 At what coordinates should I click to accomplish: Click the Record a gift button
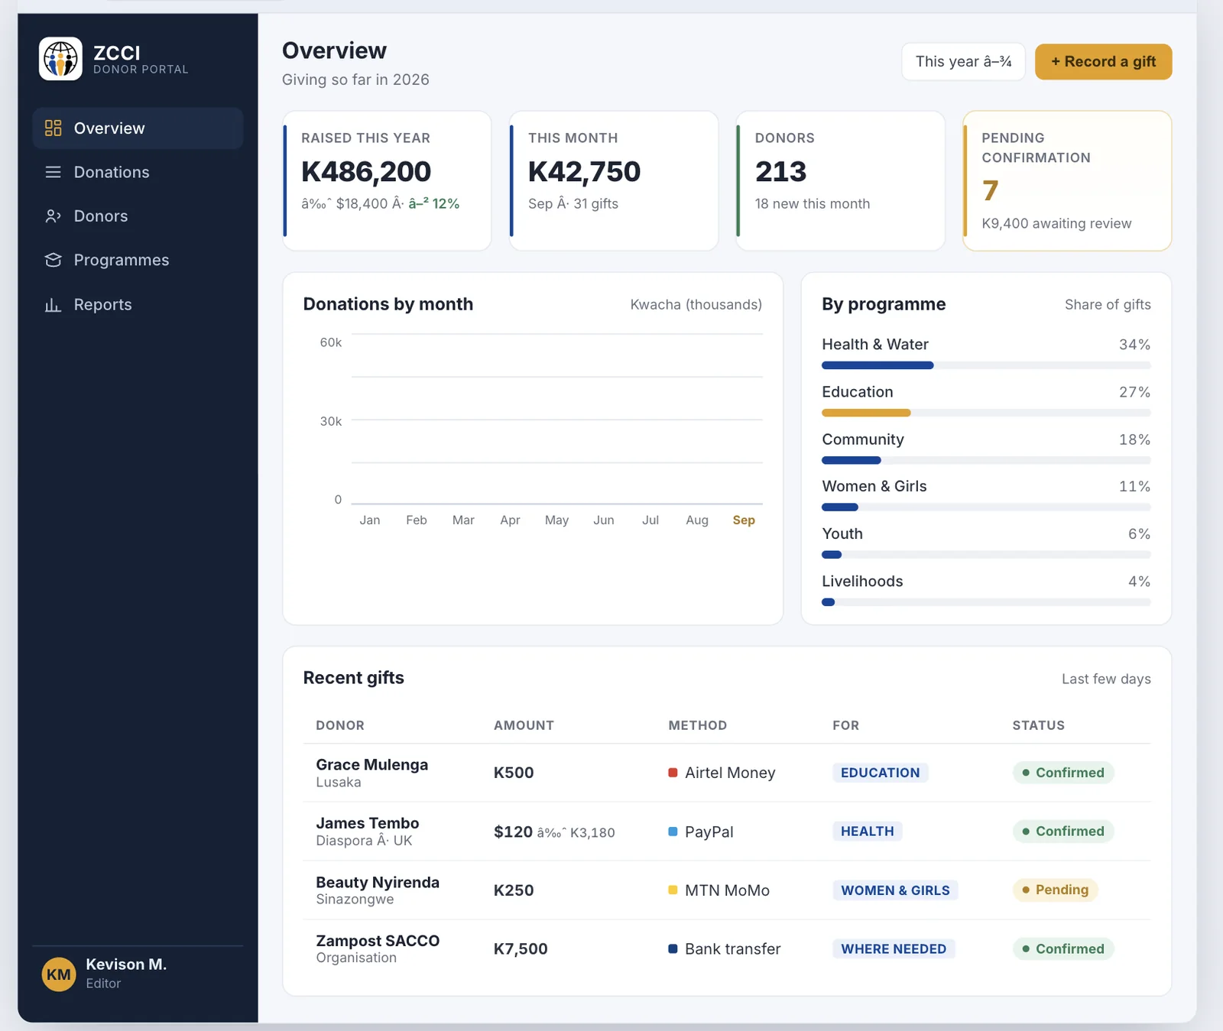(1103, 61)
